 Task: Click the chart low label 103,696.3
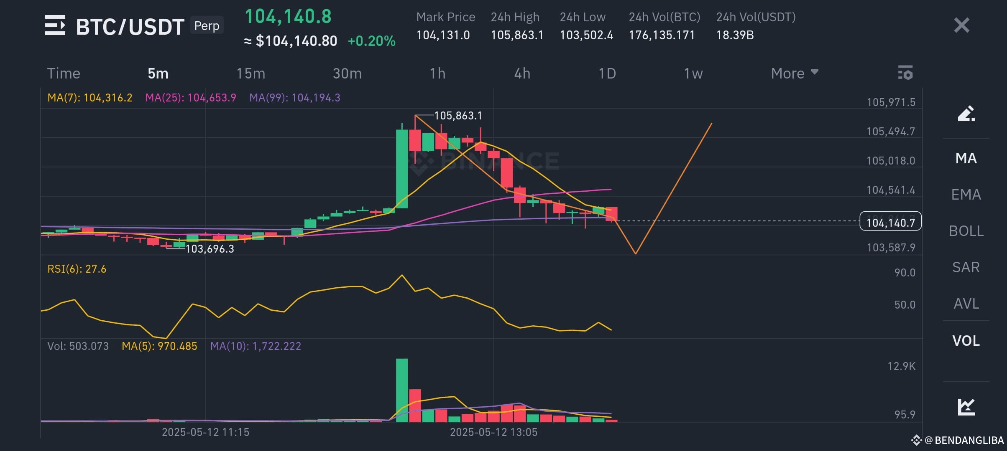point(210,249)
